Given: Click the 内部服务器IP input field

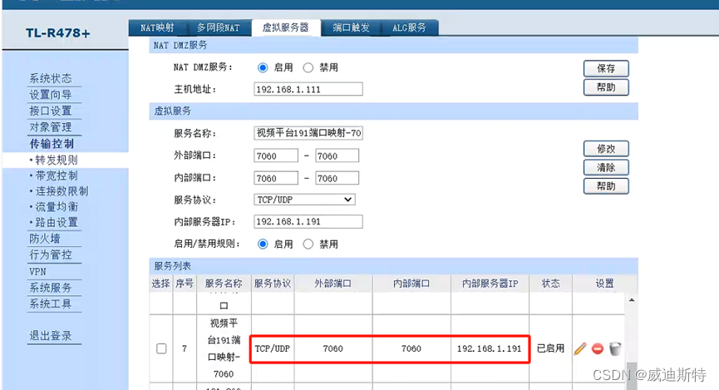Looking at the screenshot, I should pyautogui.click(x=308, y=222).
